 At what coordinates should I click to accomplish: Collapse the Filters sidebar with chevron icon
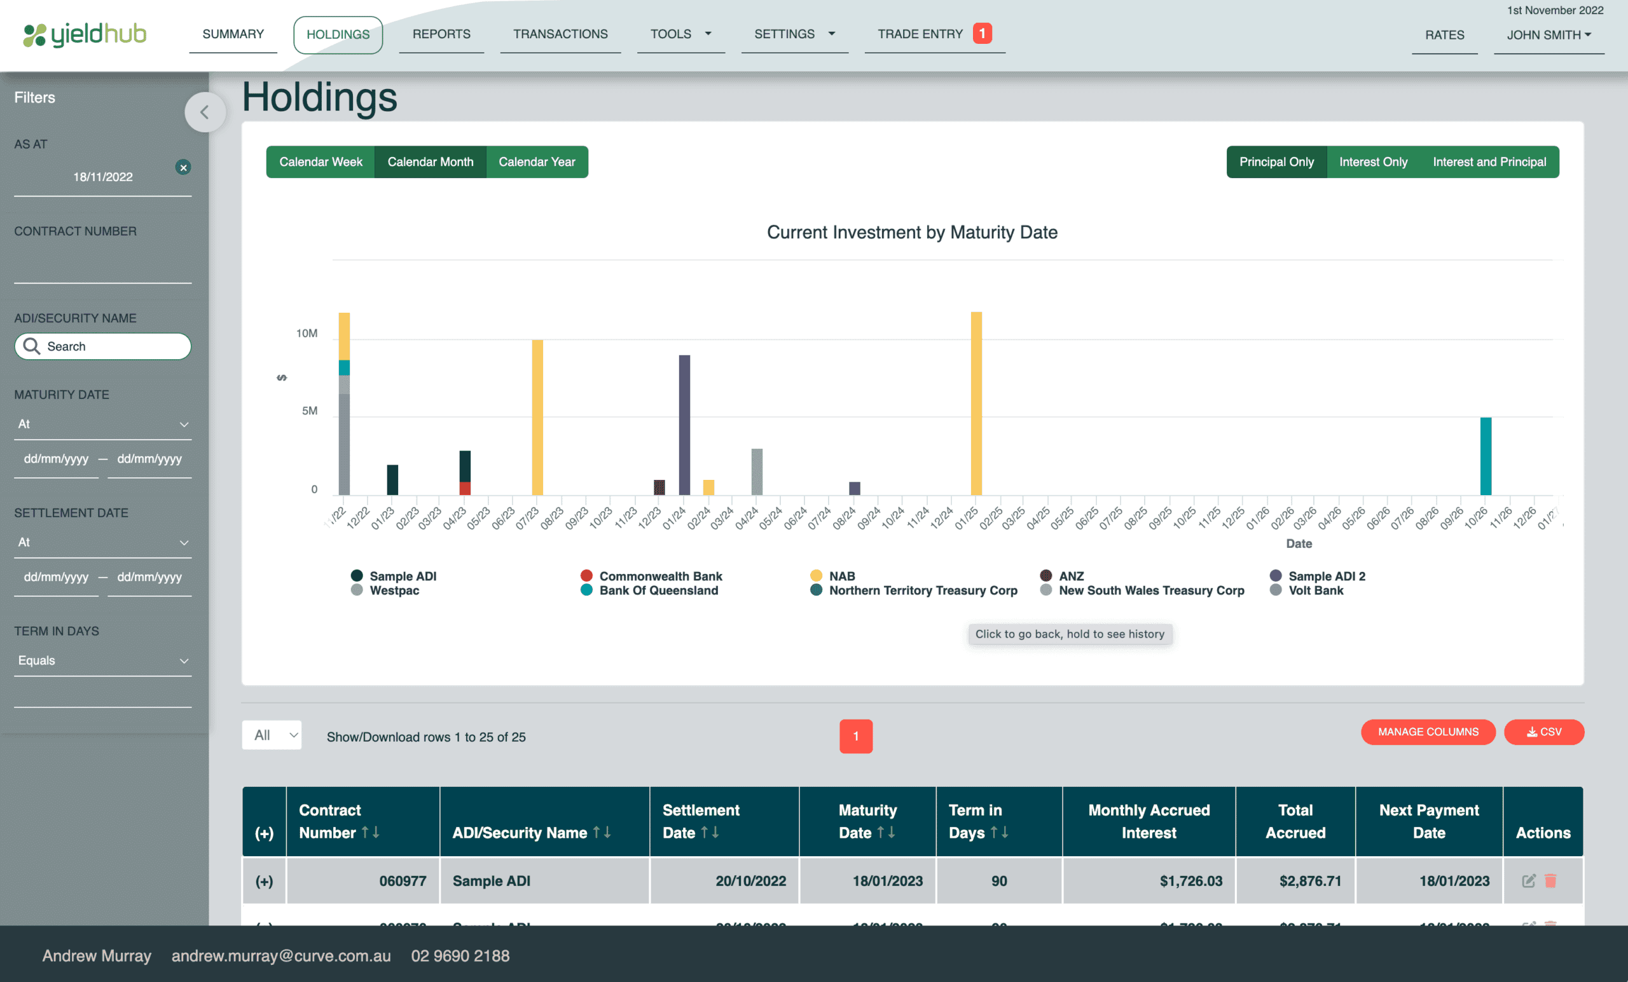[205, 113]
